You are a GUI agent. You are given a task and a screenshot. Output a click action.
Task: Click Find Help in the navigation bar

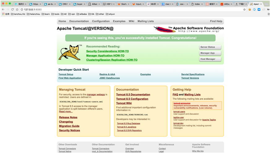(216, 21)
